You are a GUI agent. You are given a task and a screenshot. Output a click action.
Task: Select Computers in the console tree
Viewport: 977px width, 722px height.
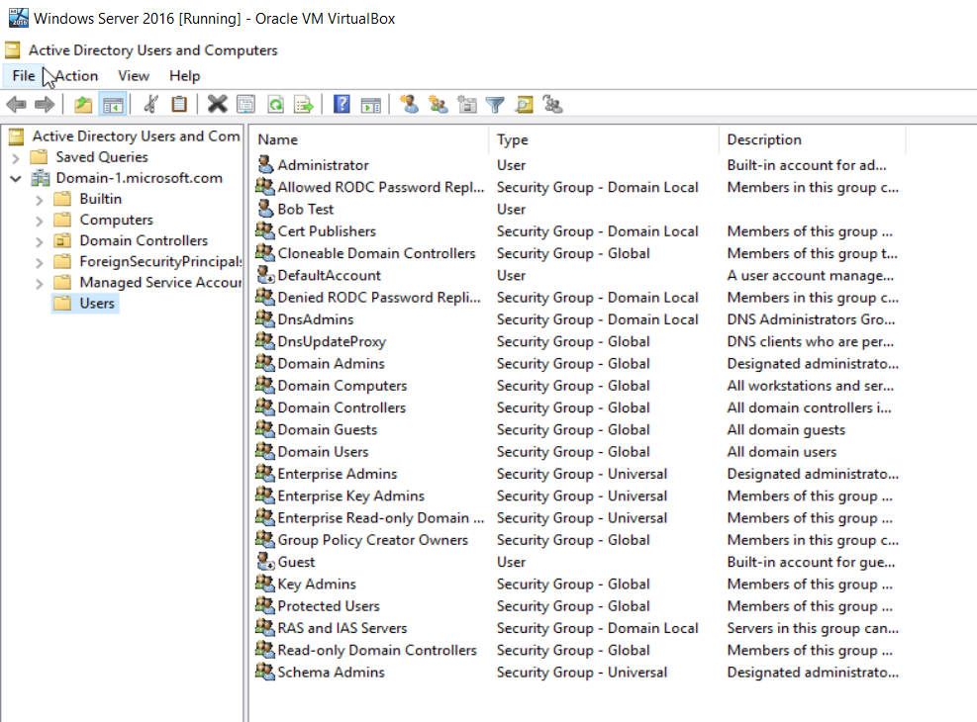pyautogui.click(x=116, y=220)
